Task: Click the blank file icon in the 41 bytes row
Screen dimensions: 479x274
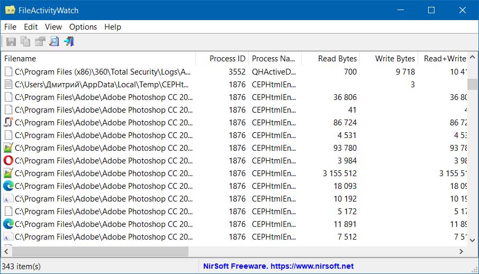Action: point(8,109)
